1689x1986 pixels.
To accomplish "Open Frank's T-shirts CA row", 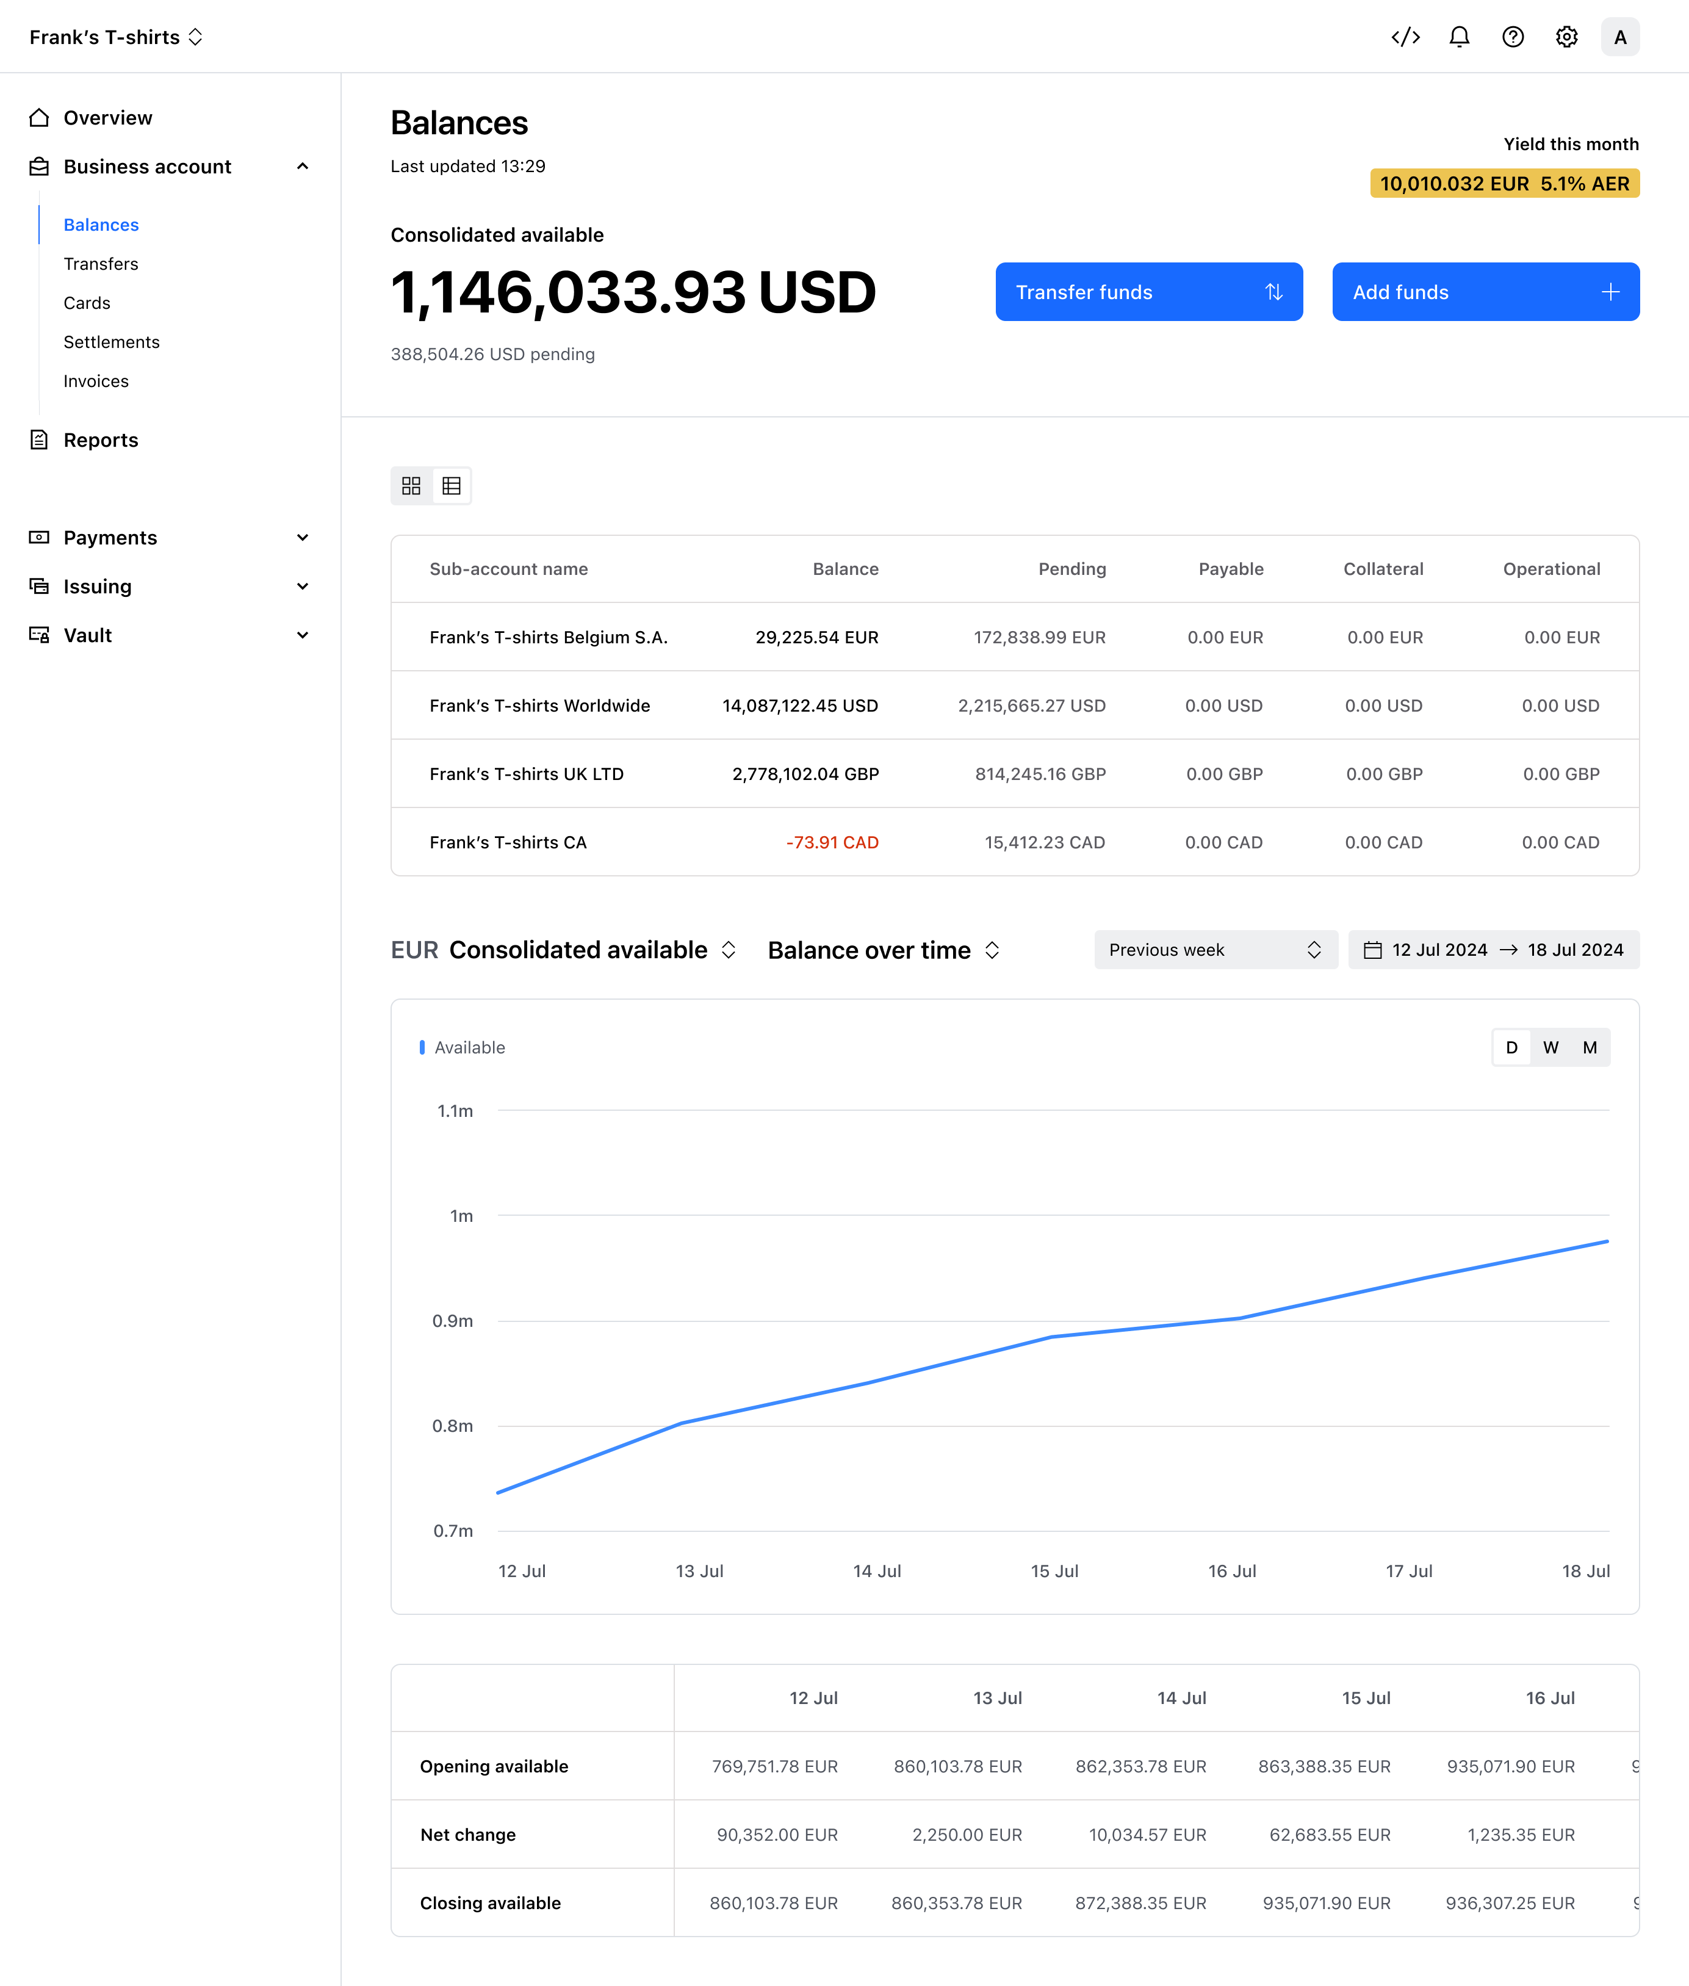I will coord(1015,843).
